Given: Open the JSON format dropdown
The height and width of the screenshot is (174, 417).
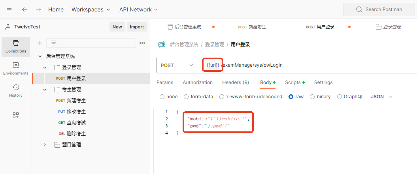Looking at the screenshot, I should click(x=382, y=97).
